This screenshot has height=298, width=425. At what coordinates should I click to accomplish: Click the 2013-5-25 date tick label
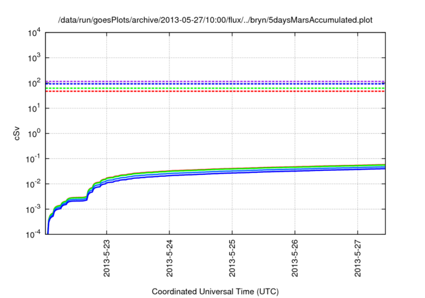(232, 258)
